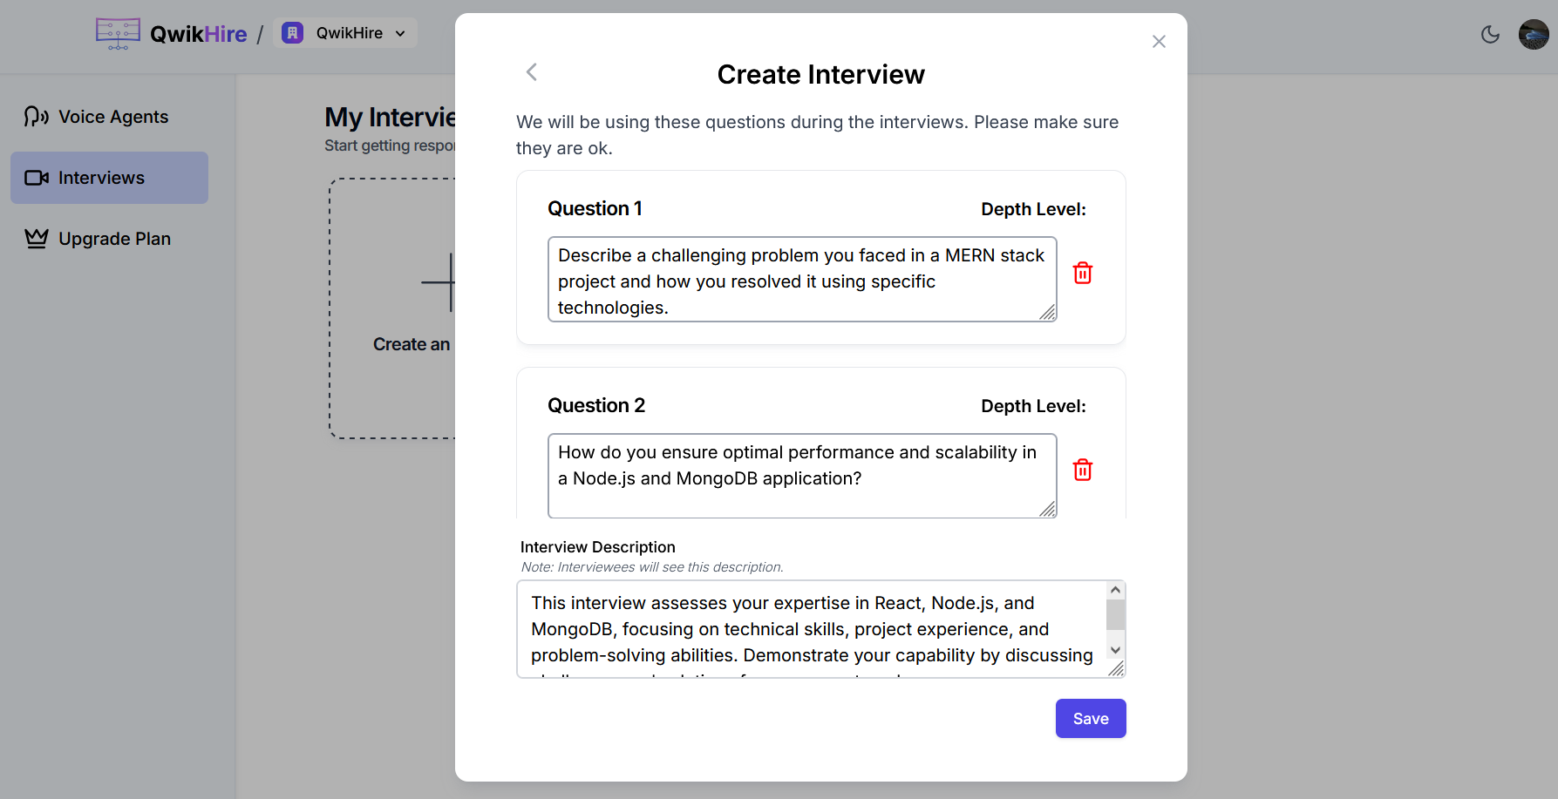Select the Voice Agents microphone icon
The image size is (1558, 799).
(35, 116)
